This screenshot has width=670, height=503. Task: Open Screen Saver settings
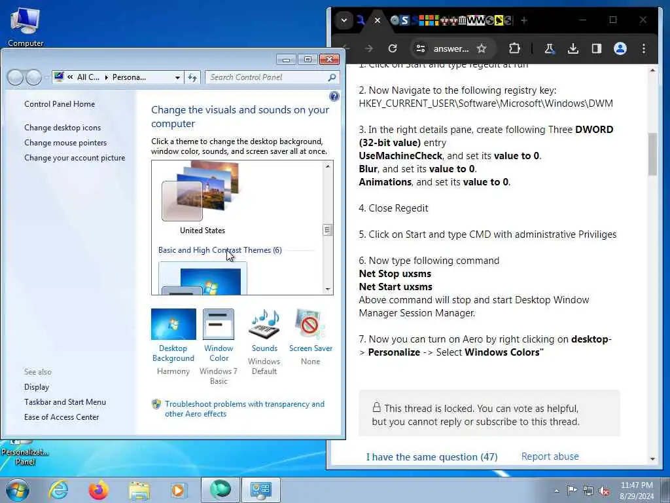click(311, 337)
